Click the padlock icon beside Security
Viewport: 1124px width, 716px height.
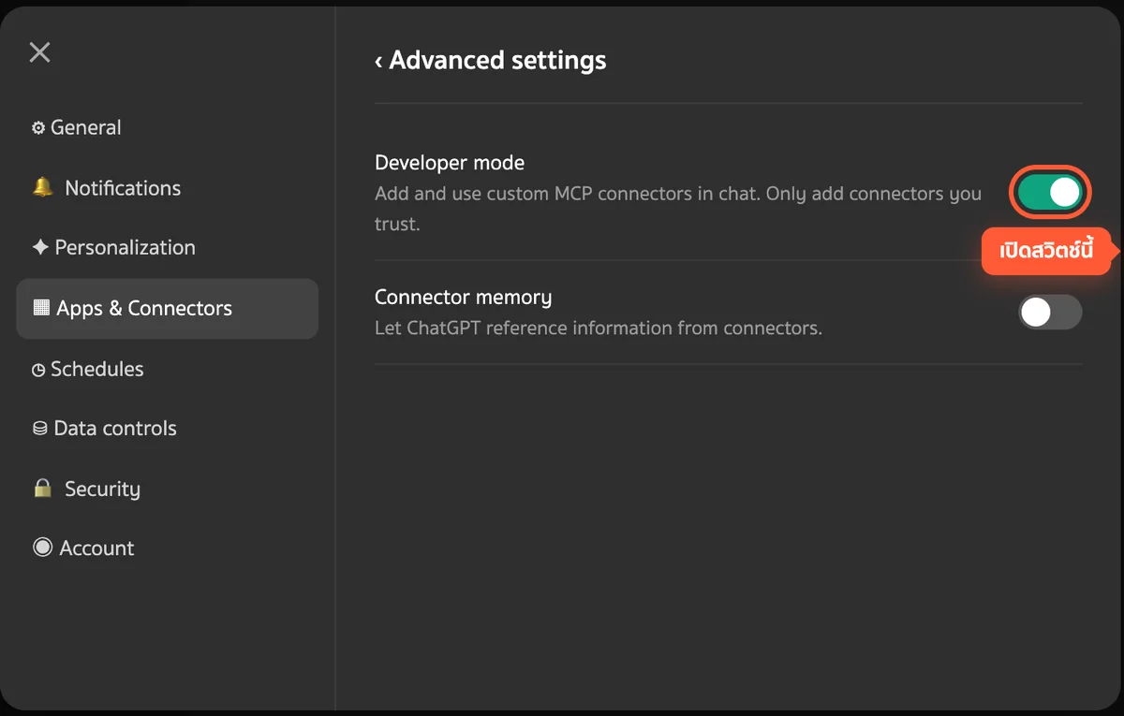tap(42, 488)
